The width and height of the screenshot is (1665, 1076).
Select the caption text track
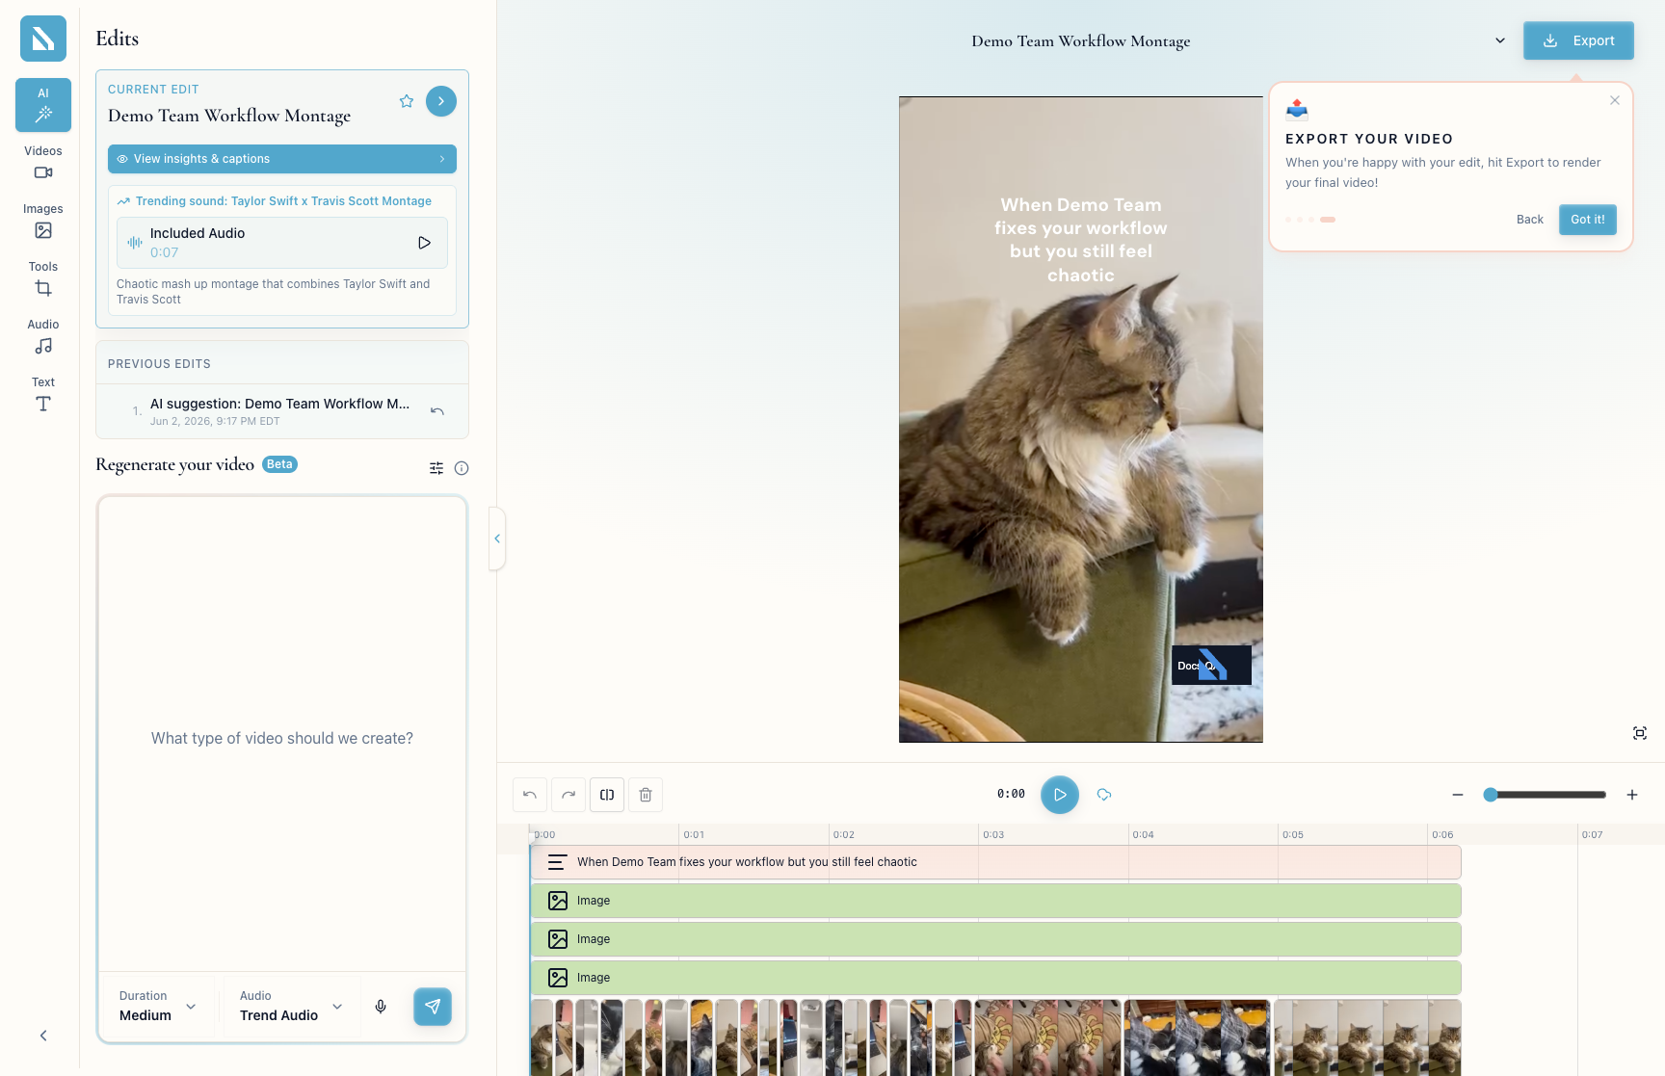[x=996, y=862]
